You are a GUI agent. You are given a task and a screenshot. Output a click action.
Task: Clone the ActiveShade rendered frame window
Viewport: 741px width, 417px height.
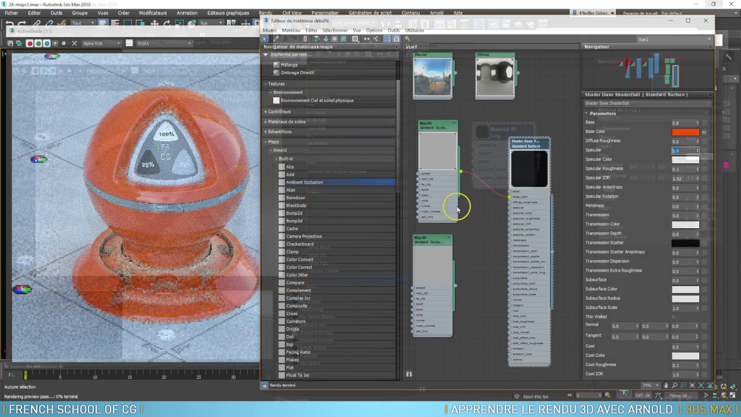click(19, 43)
